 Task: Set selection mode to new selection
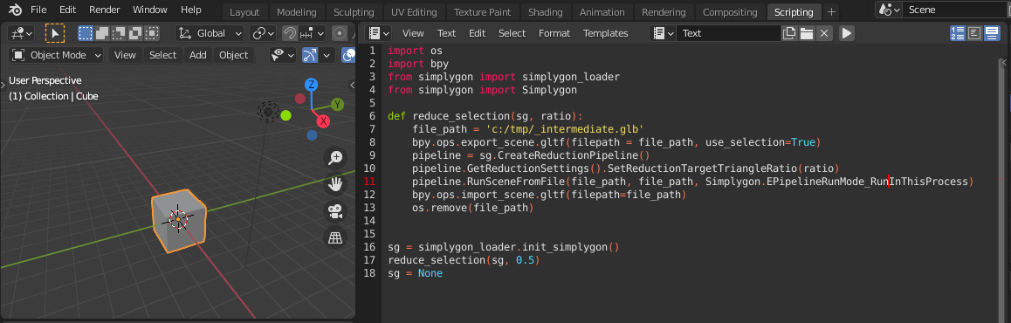coord(85,33)
